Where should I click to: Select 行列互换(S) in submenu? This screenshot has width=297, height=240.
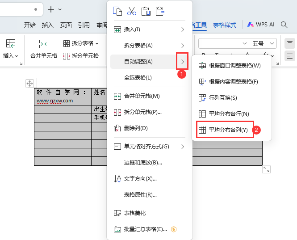point(231,98)
